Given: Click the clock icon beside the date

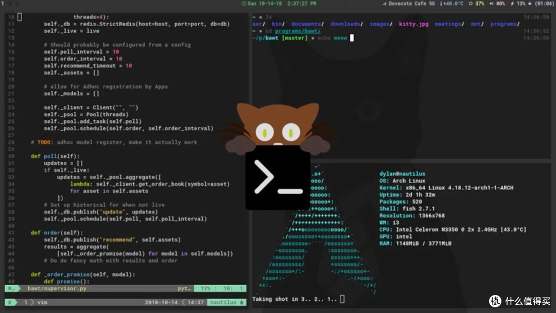Looking at the screenshot, I should click(x=244, y=4).
